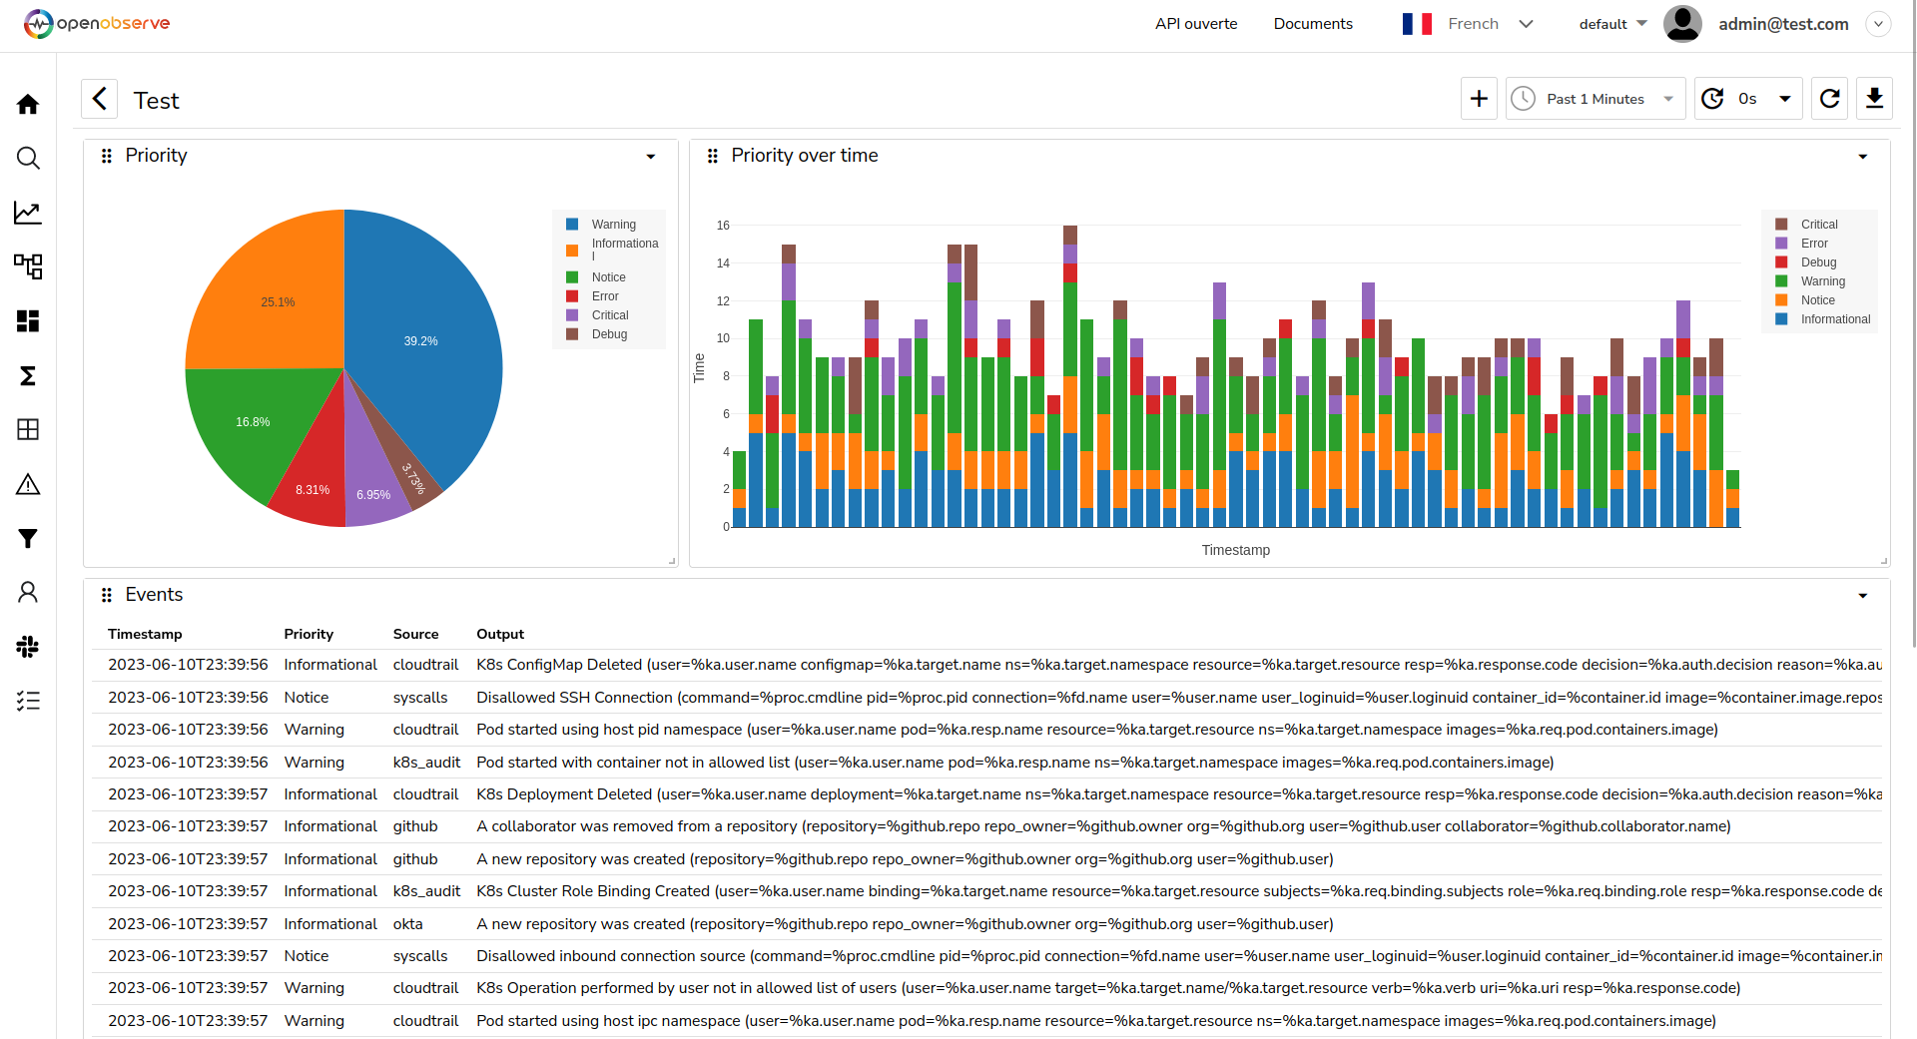Open the Documents menu link

(1312, 24)
